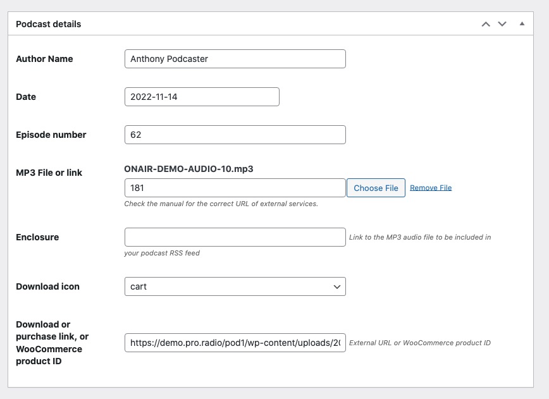Click the Date label

(26, 97)
